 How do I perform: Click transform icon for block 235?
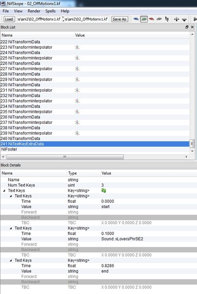pyautogui.click(x=77, y=112)
